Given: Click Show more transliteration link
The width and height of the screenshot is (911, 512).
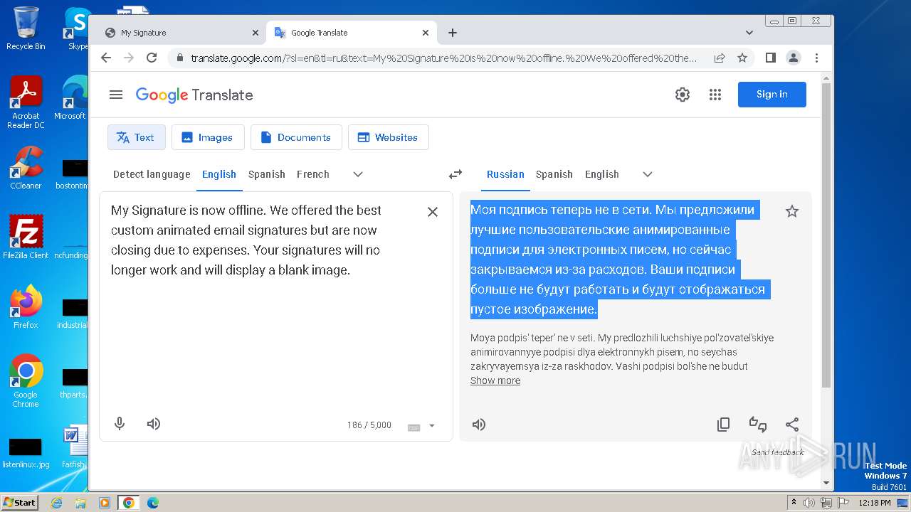Looking at the screenshot, I should 495,380.
